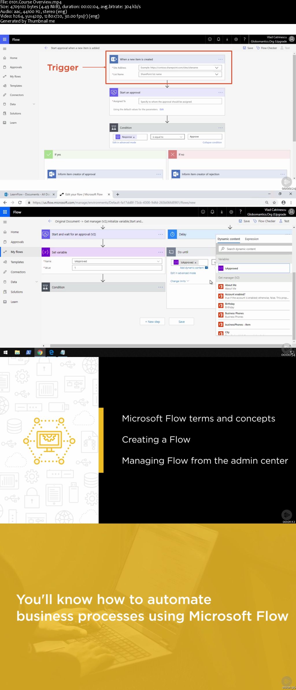Open the 'is equal to' operator dropdown
The height and width of the screenshot is (690, 296).
coord(167,137)
